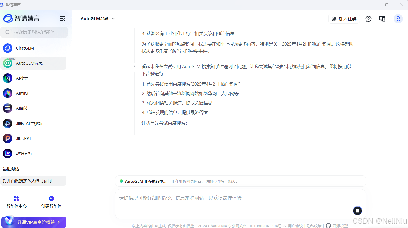Click list item 深入阅读相关报道，提取关键信息

pos(179,103)
